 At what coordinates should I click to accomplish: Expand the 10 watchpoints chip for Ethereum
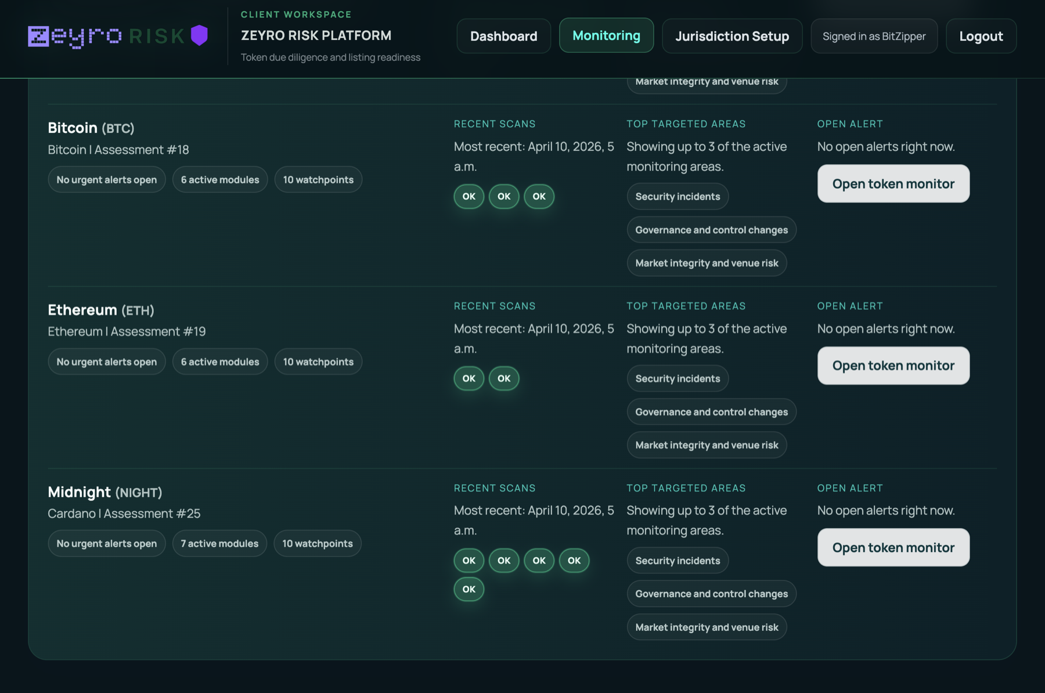click(318, 361)
